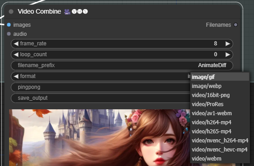254x166 pixels.
Task: Pick video/av1-webm format
Action: [220, 113]
